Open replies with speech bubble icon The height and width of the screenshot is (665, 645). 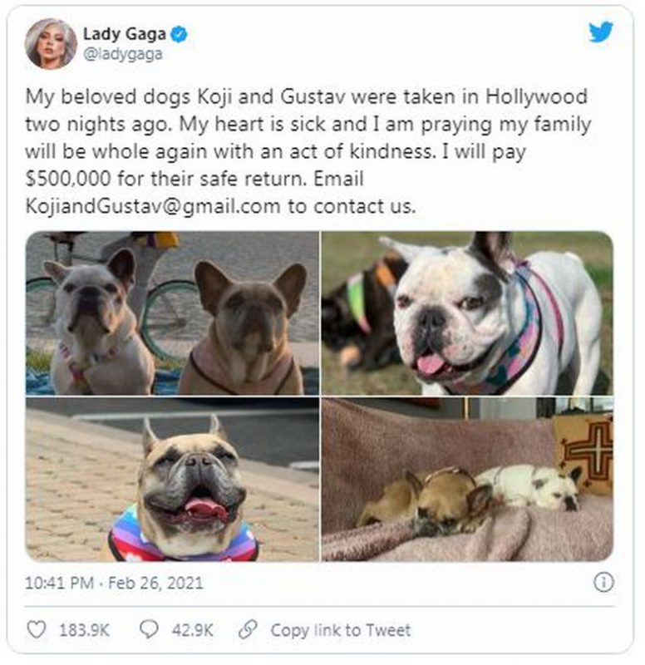point(149,630)
